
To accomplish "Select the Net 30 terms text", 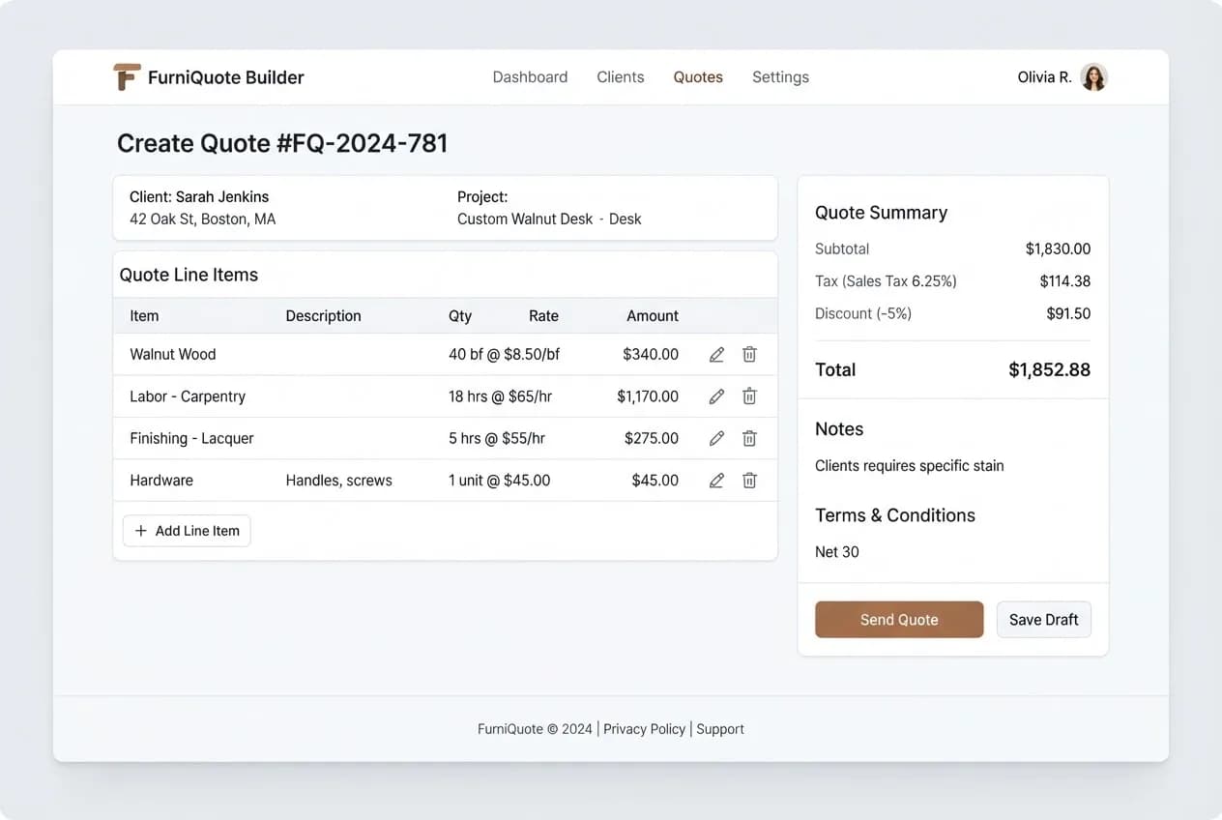I will (x=837, y=552).
